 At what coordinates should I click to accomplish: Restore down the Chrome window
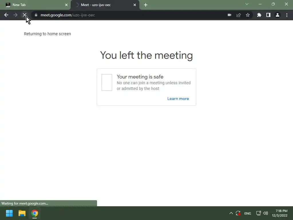point(273,4)
